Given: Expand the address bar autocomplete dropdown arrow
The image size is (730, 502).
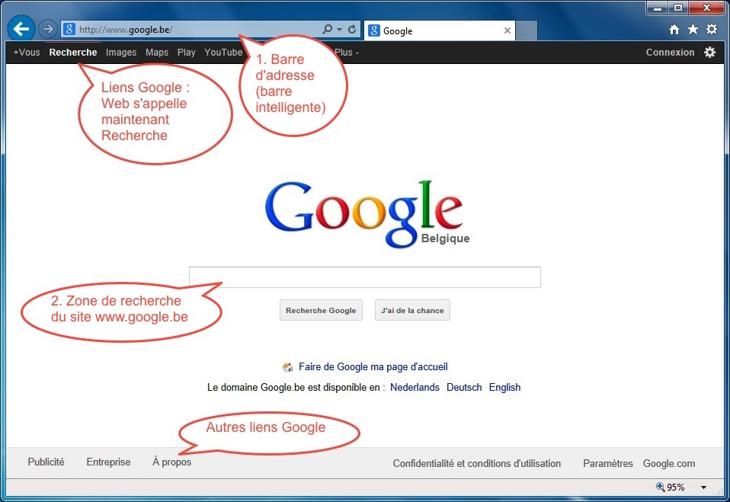Looking at the screenshot, I should click(339, 30).
